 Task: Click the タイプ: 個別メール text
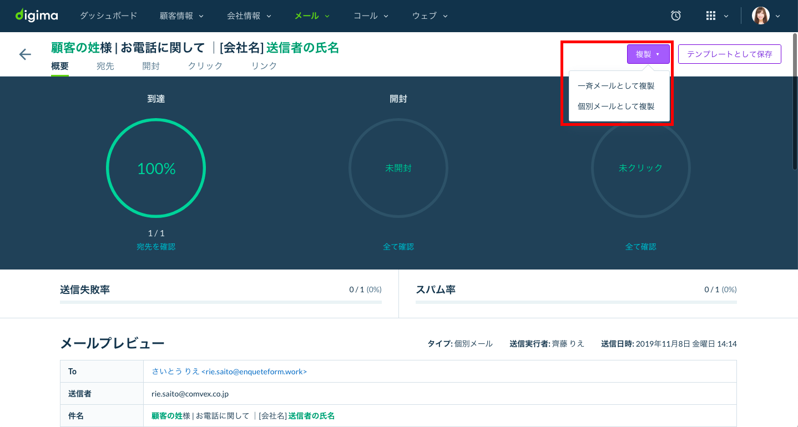tap(460, 344)
